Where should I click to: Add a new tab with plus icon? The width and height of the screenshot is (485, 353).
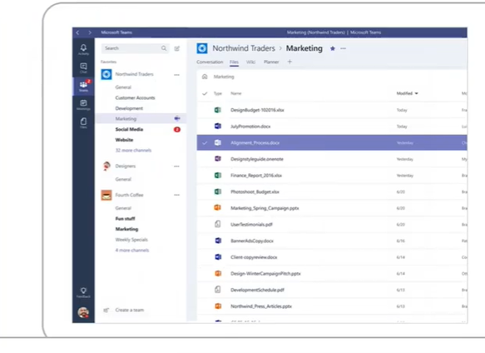point(290,62)
